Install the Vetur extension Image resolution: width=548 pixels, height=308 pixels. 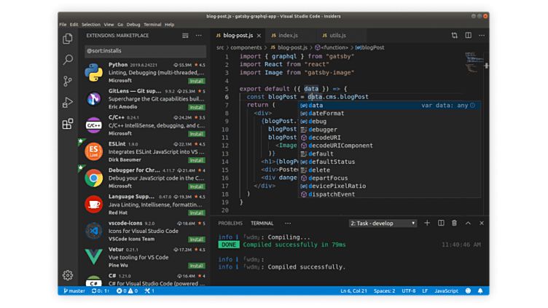click(197, 266)
